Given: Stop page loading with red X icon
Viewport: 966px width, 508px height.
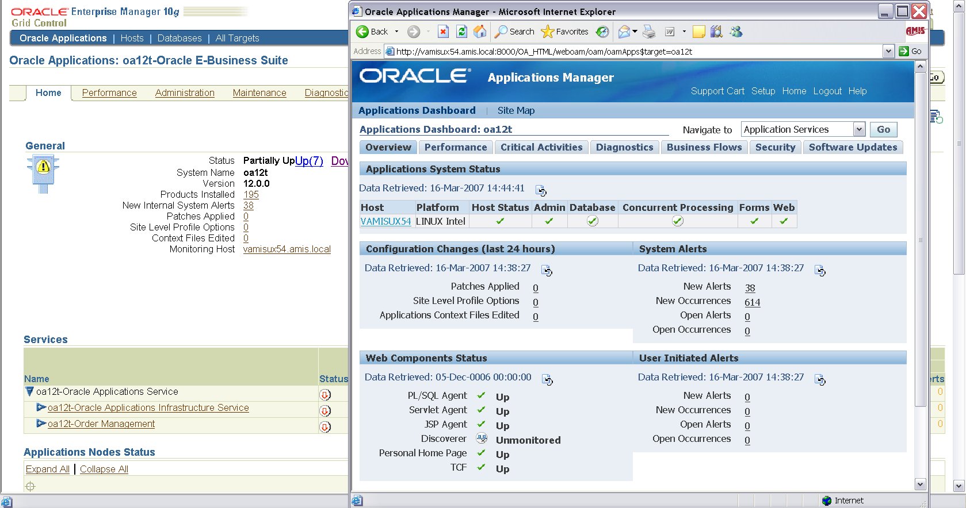Looking at the screenshot, I should tap(443, 32).
